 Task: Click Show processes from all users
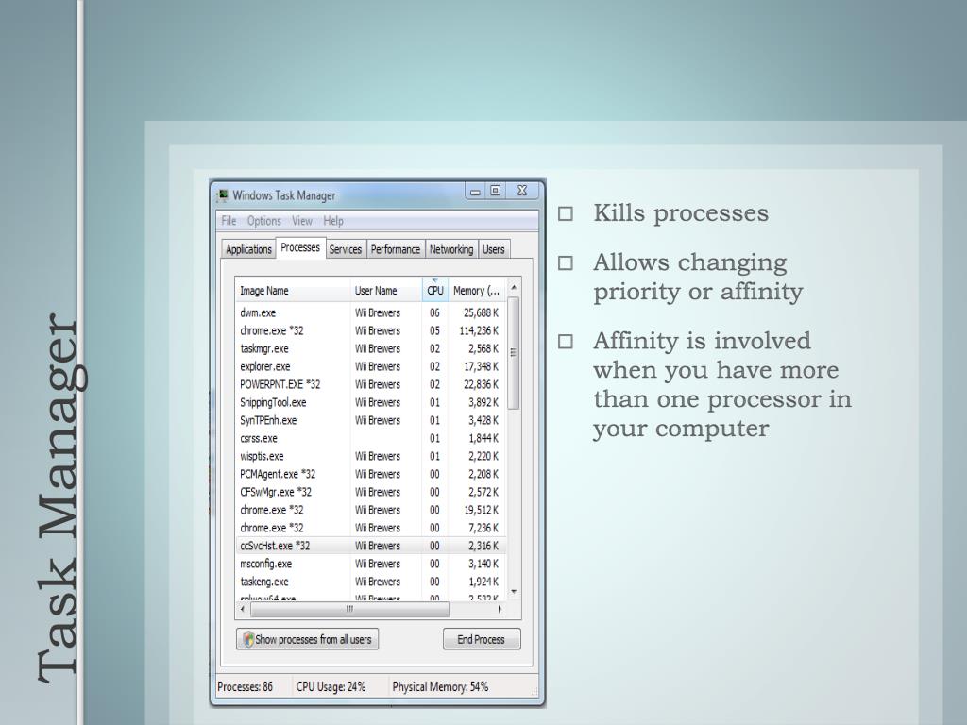[x=307, y=639]
